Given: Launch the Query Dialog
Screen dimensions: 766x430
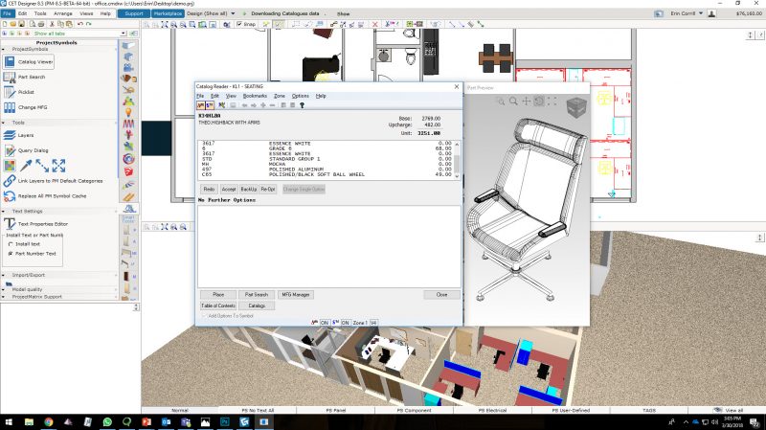Looking at the screenshot, I should [11, 150].
